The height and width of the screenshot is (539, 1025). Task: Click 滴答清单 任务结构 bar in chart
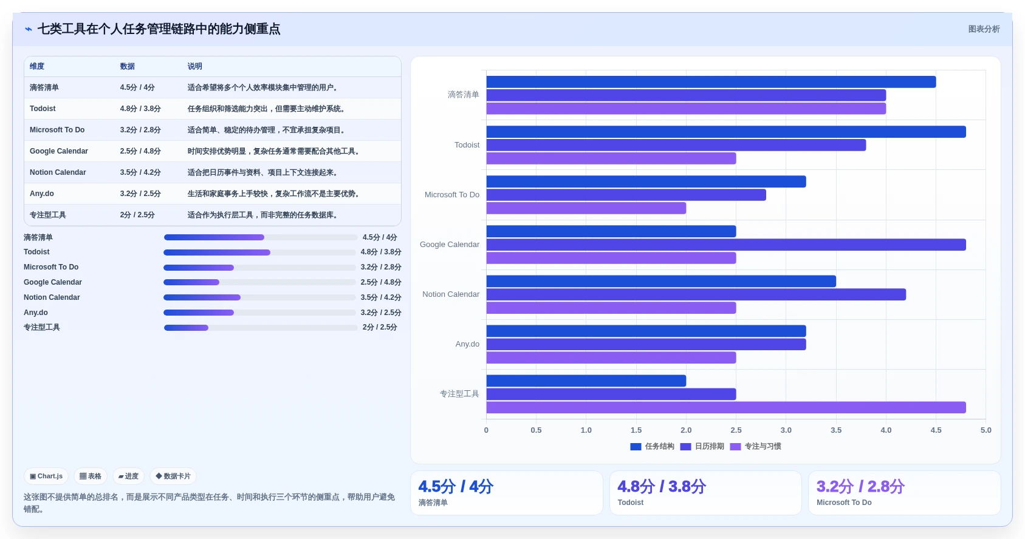pyautogui.click(x=711, y=82)
